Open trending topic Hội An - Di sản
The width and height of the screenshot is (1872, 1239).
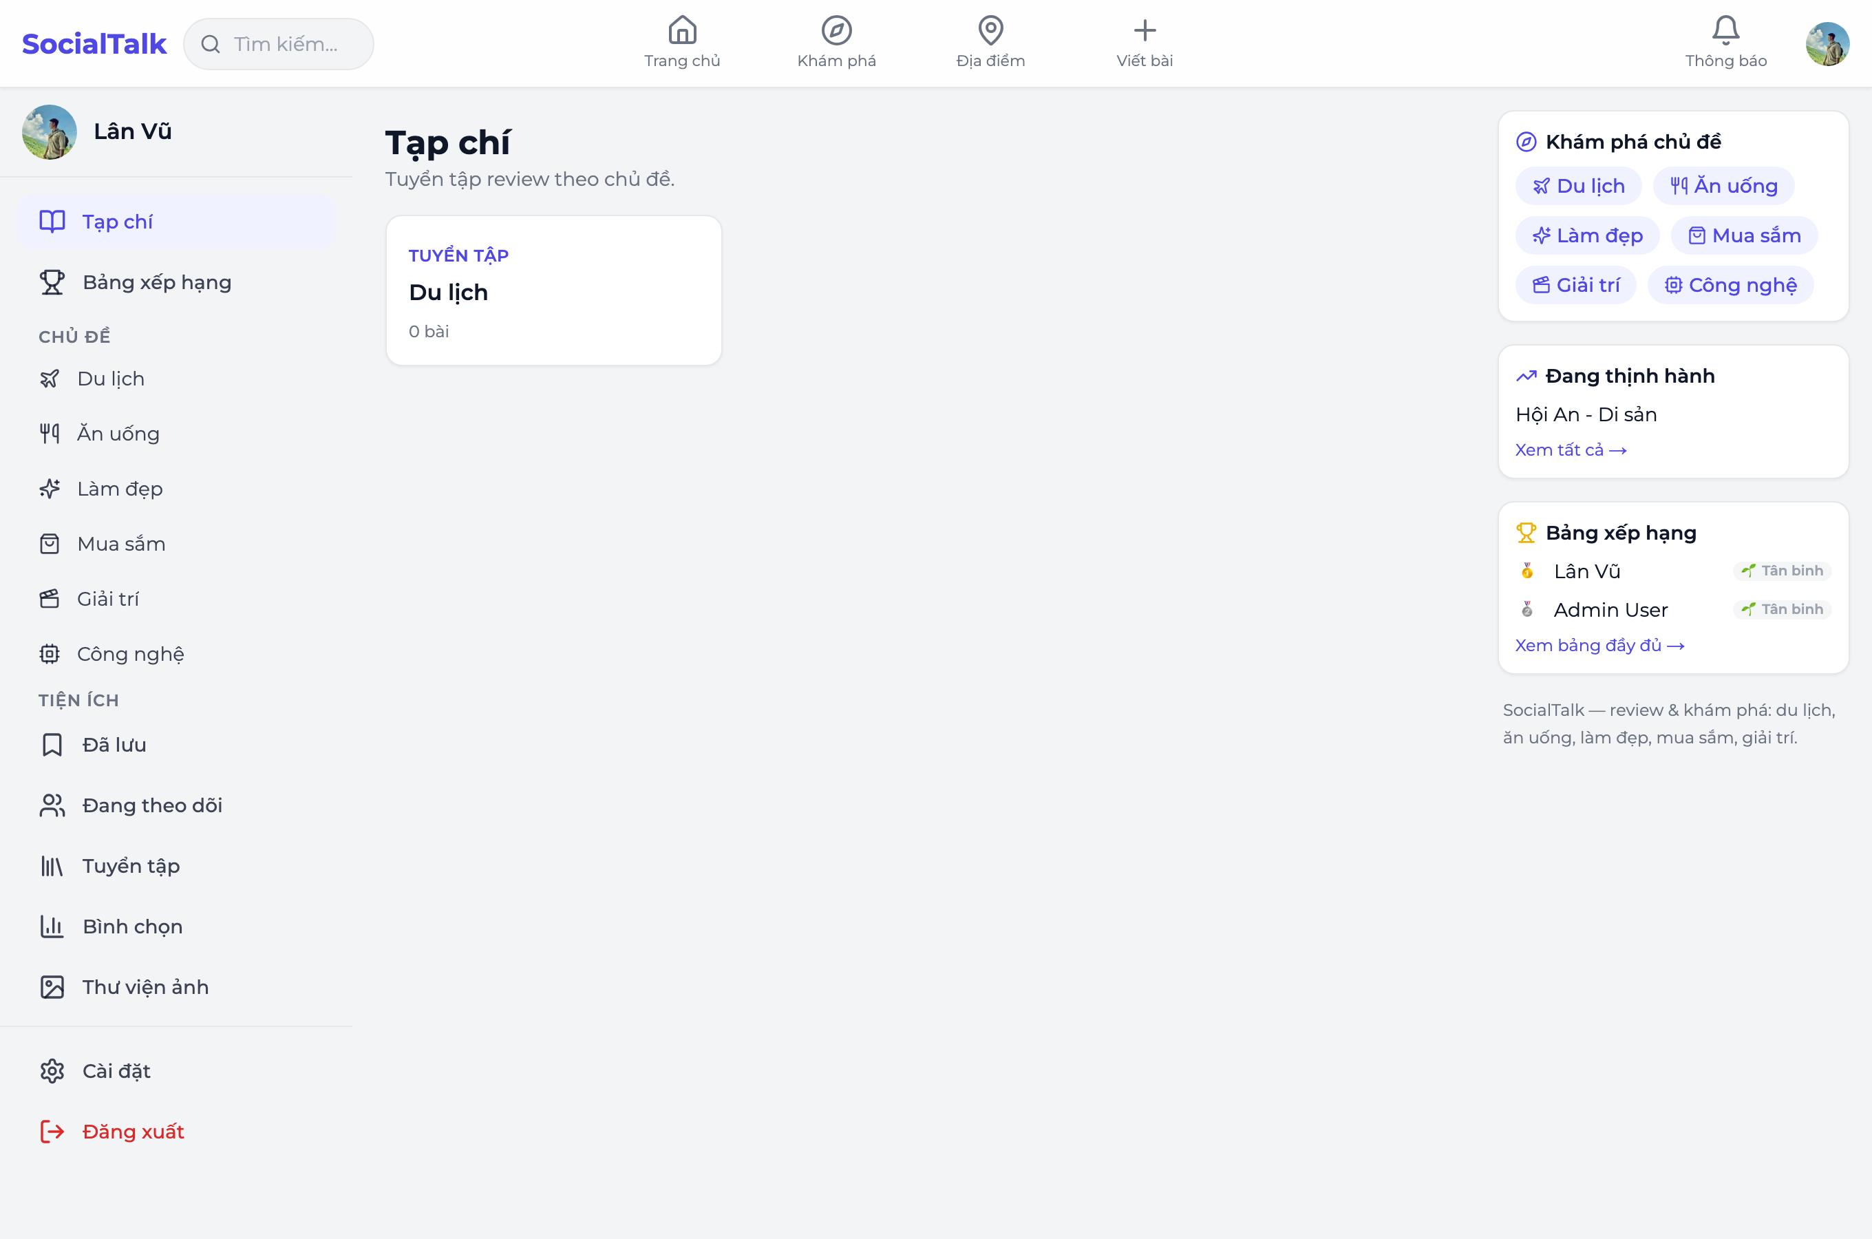[x=1586, y=414]
